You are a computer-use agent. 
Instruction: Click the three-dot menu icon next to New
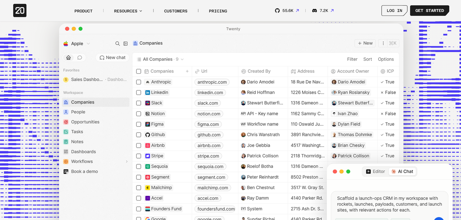pyautogui.click(x=383, y=43)
